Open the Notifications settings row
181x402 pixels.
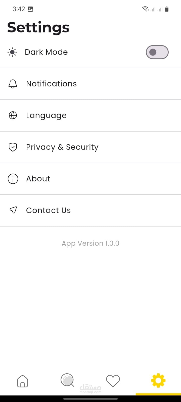coord(90,84)
